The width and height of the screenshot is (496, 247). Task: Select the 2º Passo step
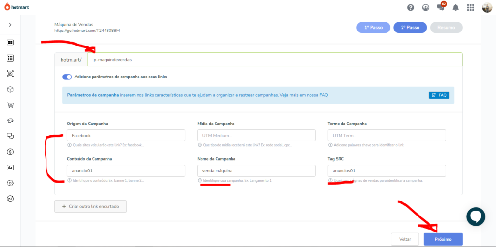tap(410, 28)
